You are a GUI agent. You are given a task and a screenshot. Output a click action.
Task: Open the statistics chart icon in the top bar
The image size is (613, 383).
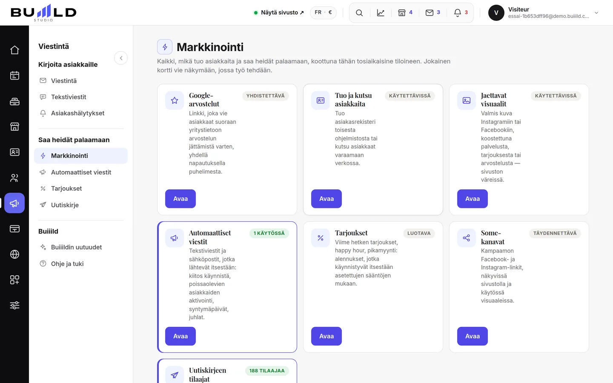pos(381,13)
